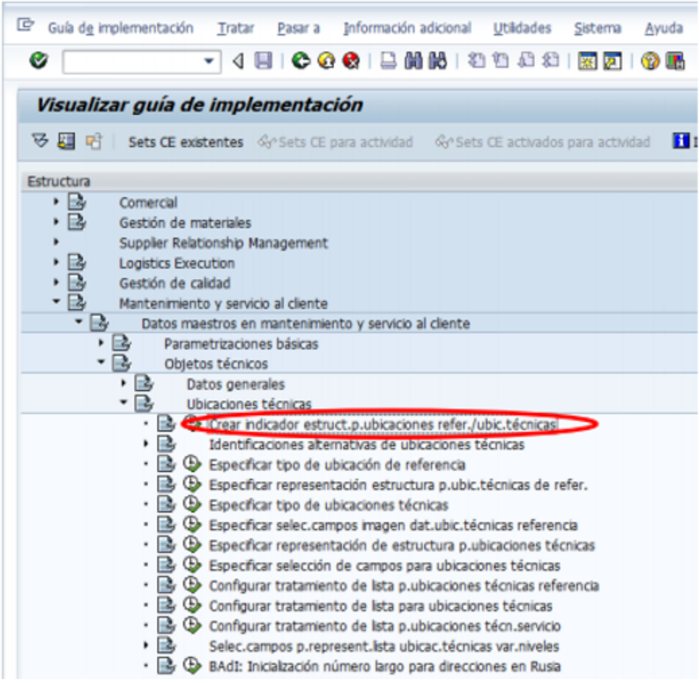This screenshot has height=683, width=699.
Task: Click the Previous page icon
Action: [501, 61]
